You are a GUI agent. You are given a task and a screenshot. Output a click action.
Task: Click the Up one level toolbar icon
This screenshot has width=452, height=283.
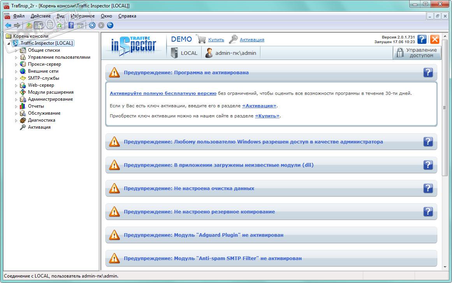pos(30,25)
